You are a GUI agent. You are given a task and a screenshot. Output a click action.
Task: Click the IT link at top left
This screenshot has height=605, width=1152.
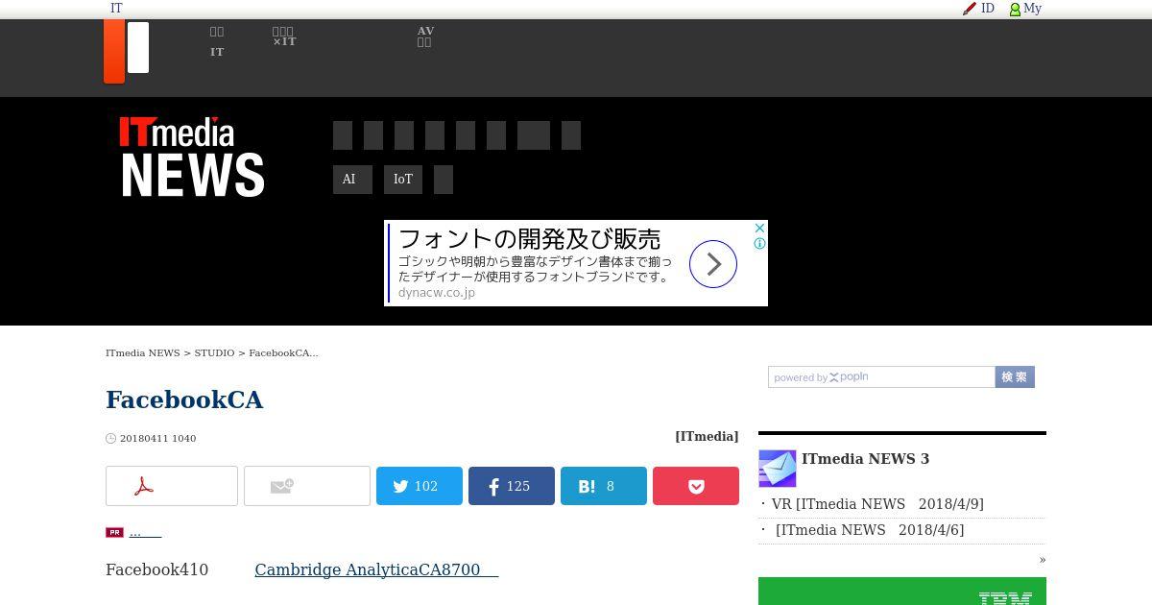(116, 9)
